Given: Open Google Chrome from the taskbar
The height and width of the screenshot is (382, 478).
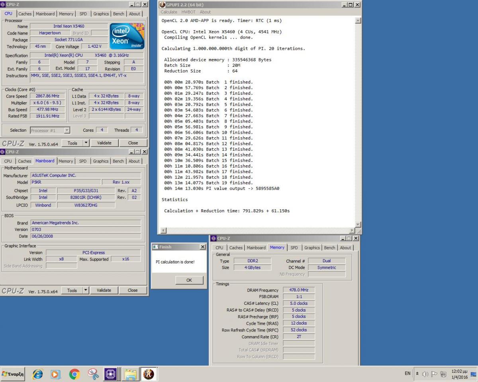Looking at the screenshot, I should pos(74,374).
